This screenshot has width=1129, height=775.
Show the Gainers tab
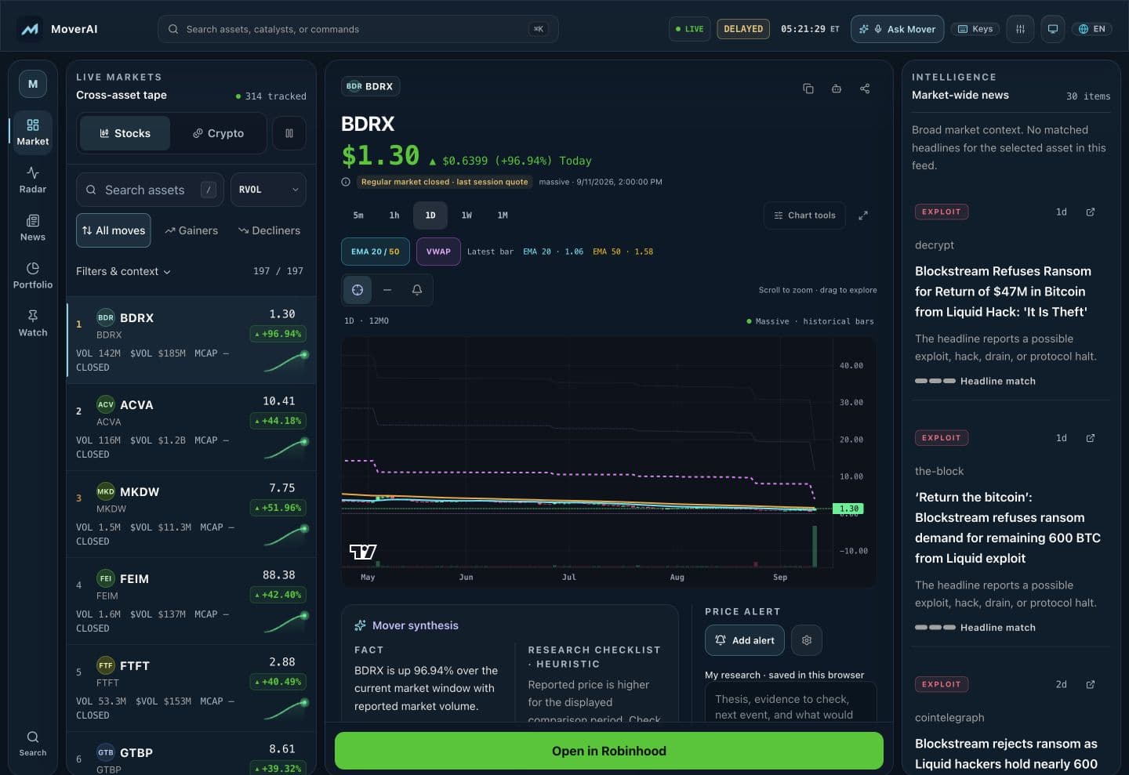[x=191, y=230]
